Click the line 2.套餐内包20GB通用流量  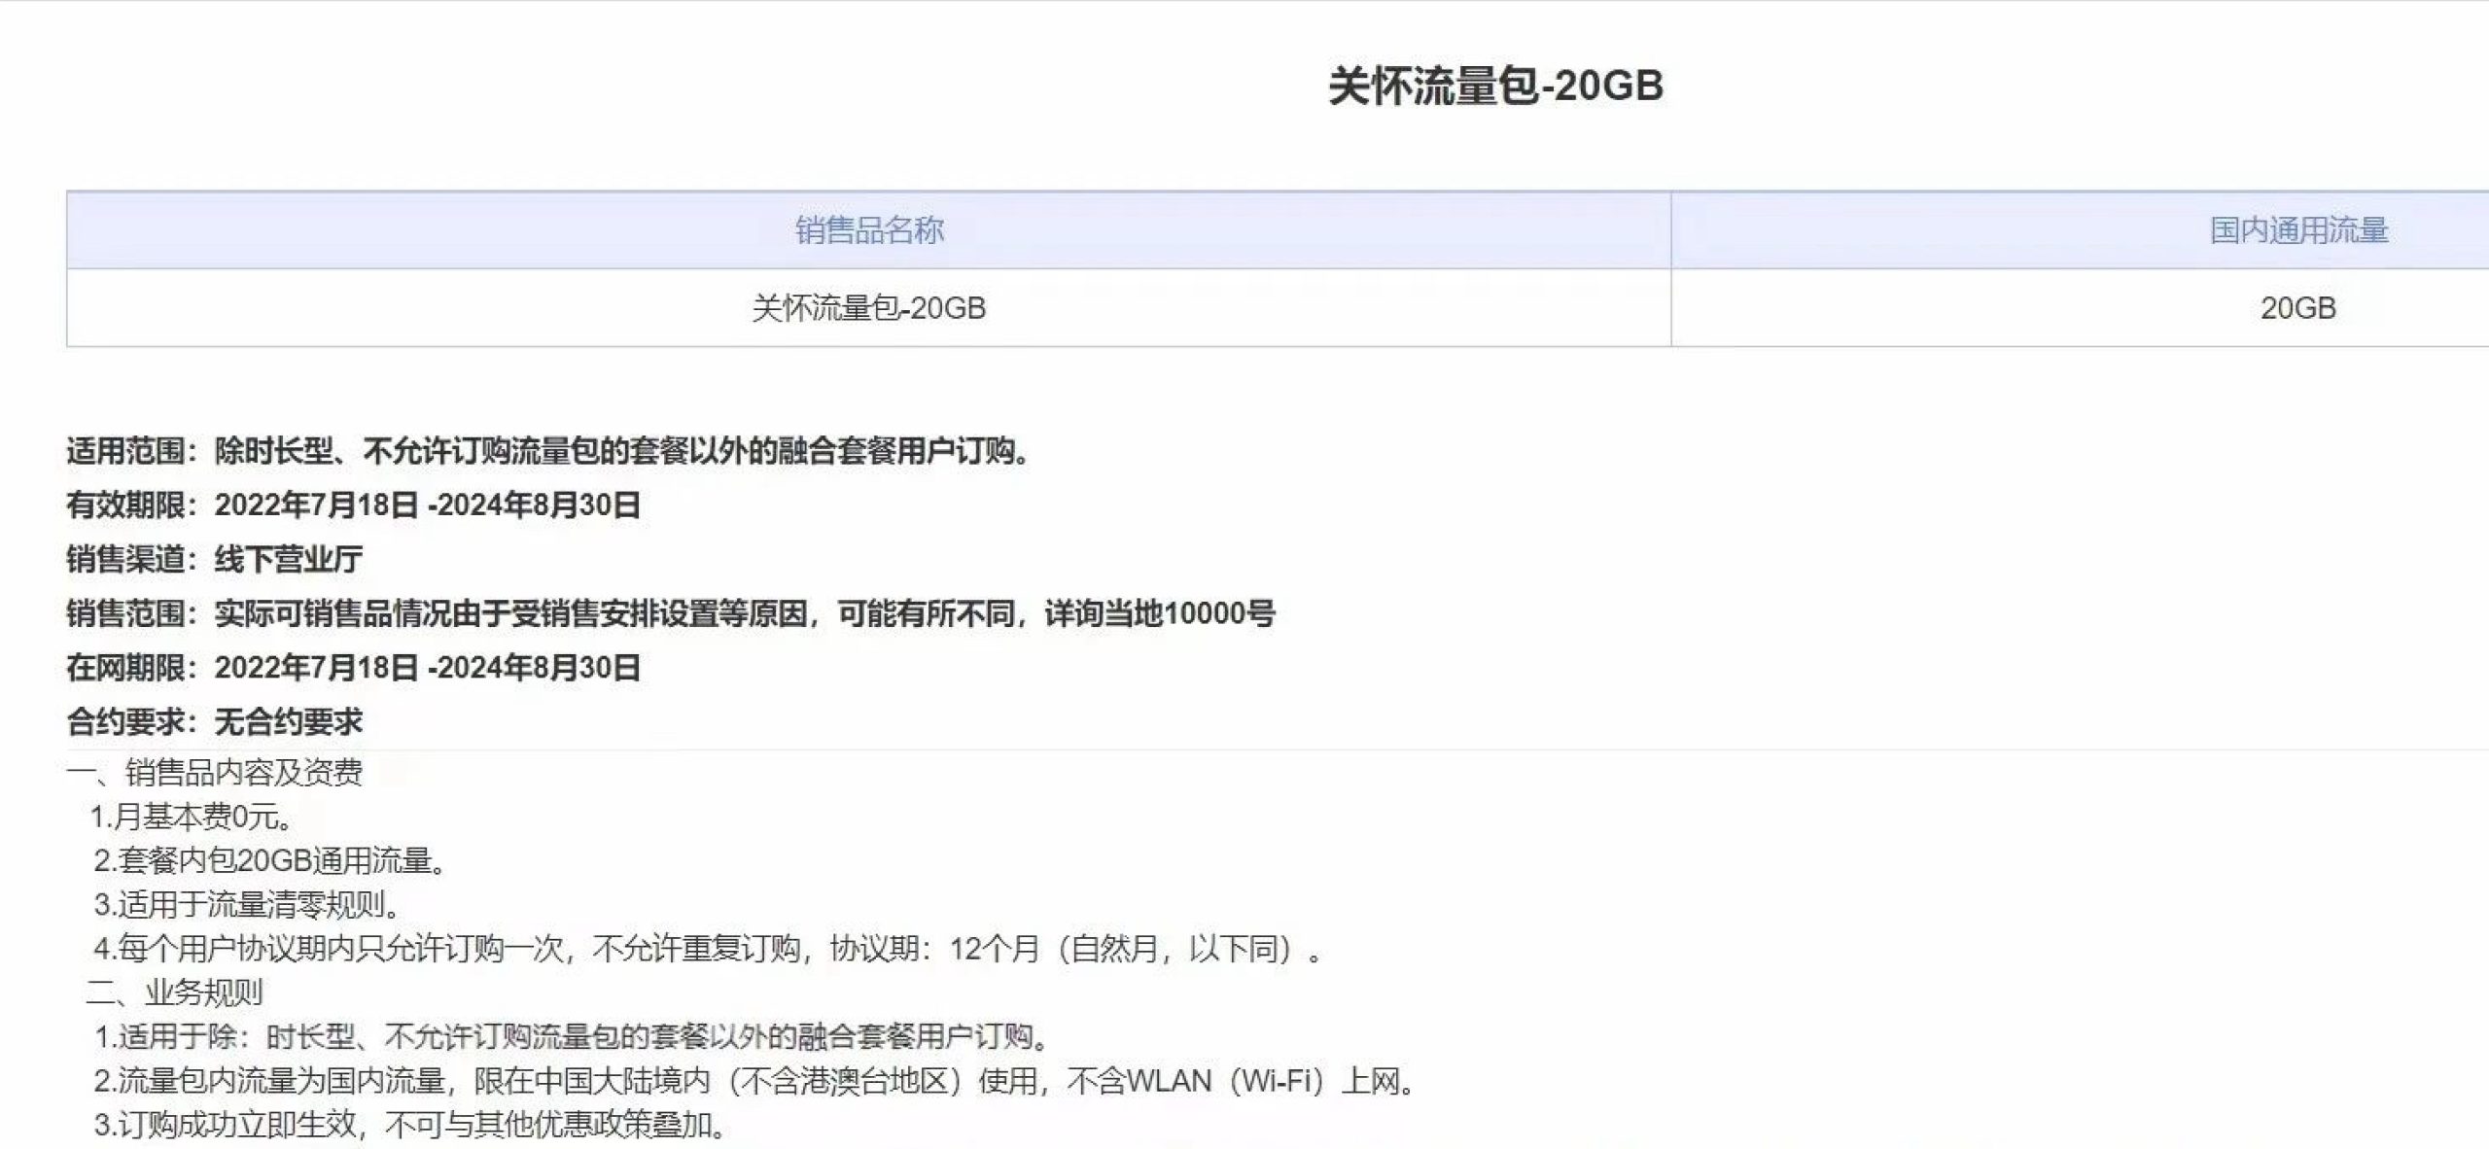(x=270, y=860)
